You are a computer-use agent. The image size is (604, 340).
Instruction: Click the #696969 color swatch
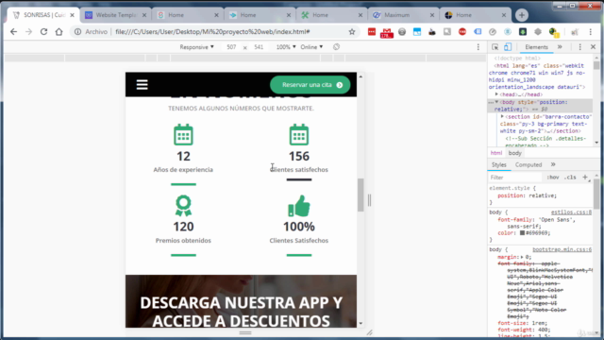click(522, 233)
